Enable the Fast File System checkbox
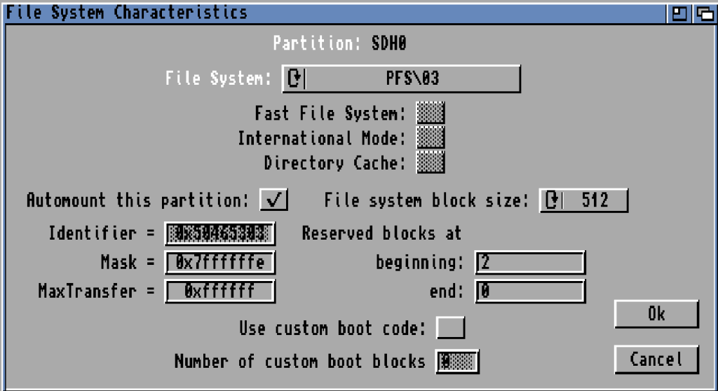Screen dimensions: 718x391 (x=430, y=113)
